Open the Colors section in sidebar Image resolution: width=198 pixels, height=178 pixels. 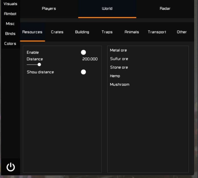coord(10,44)
